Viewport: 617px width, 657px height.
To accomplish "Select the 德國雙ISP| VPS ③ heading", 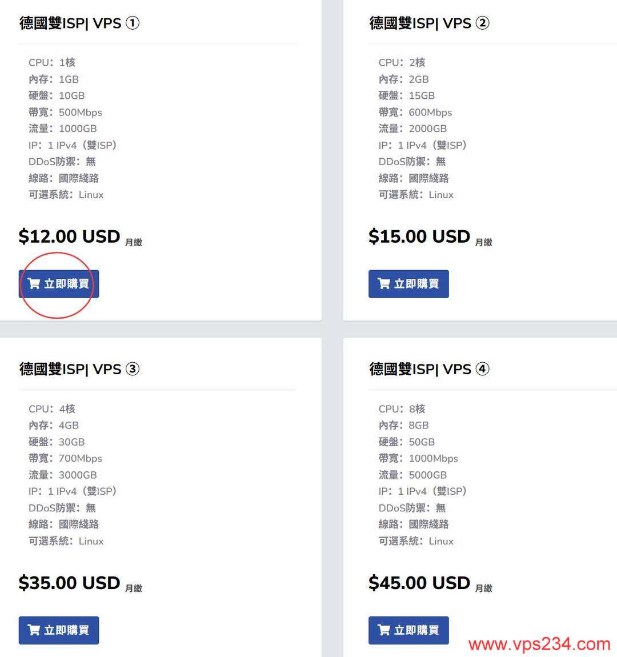I will click(79, 369).
